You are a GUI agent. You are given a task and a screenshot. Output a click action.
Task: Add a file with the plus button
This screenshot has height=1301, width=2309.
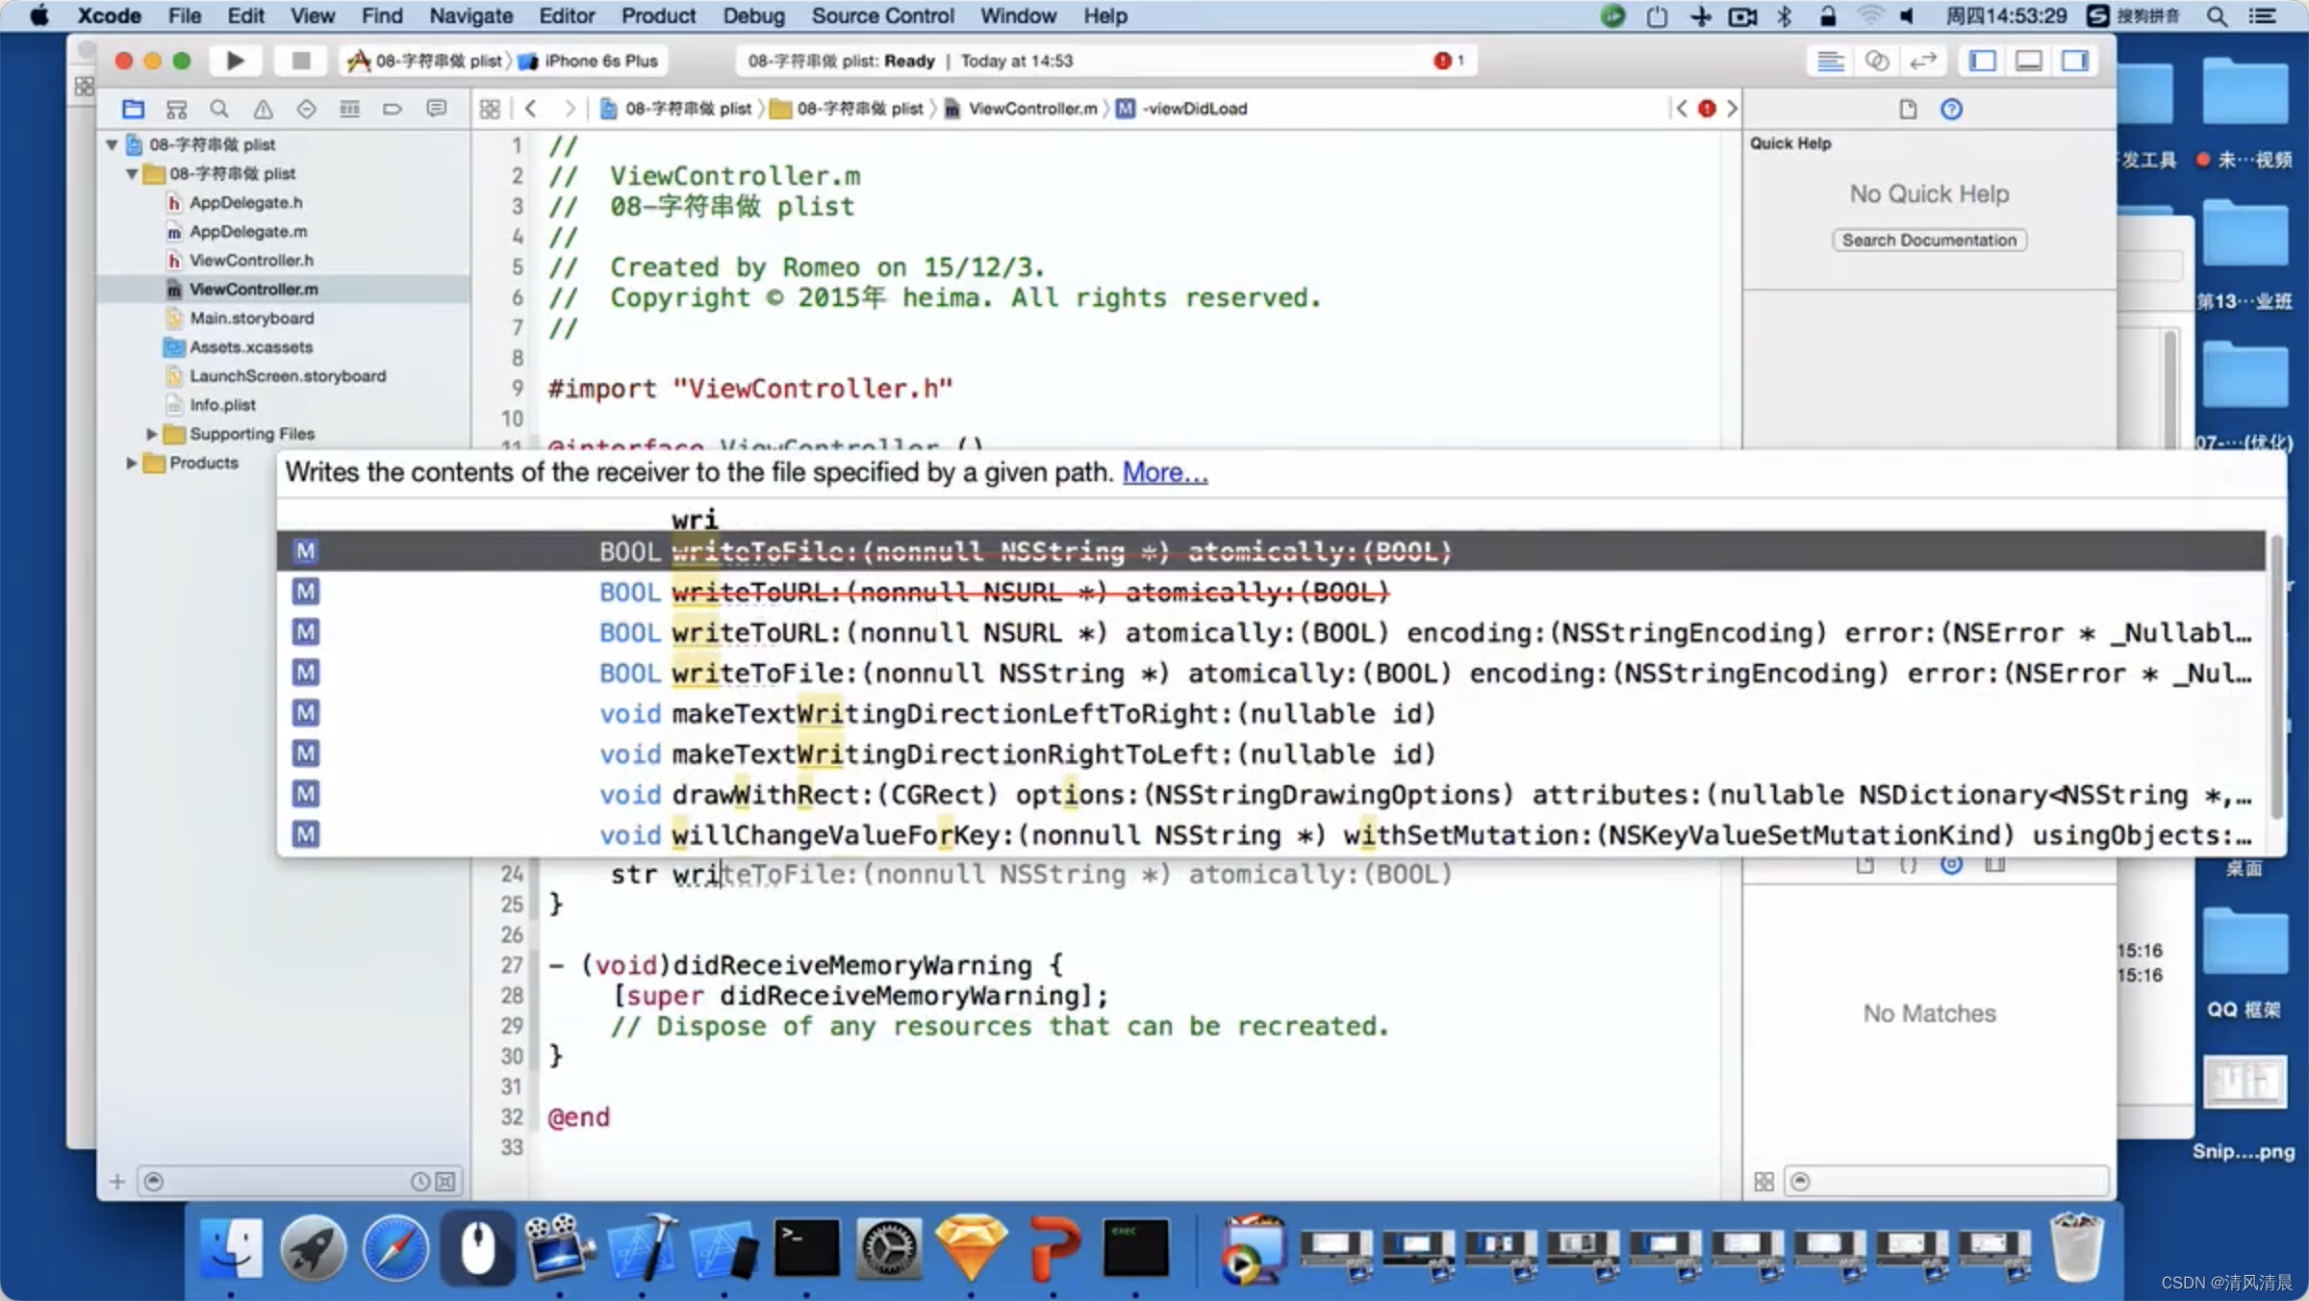click(117, 1181)
